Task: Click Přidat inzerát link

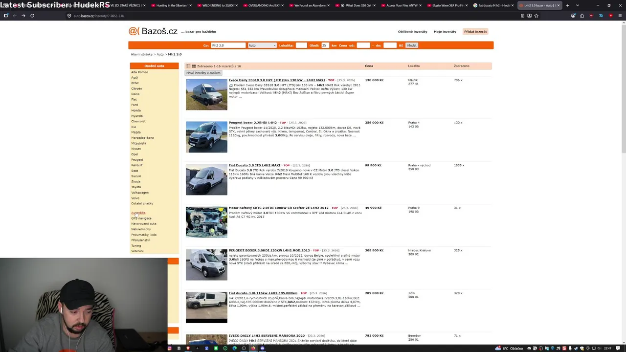Action: 475,32
